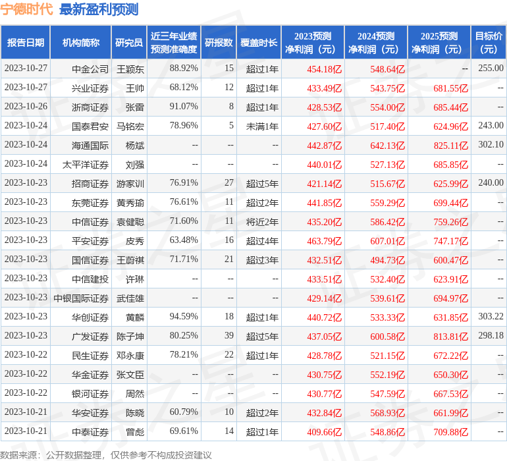
Task: Click researcher name 马铭宏
Action: pyautogui.click(x=130, y=126)
